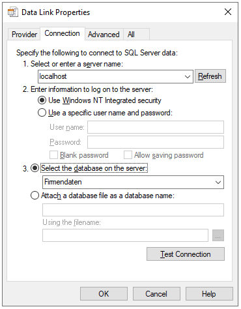Expand the server name dropdown arrow
The height and width of the screenshot is (309, 241).
188,76
